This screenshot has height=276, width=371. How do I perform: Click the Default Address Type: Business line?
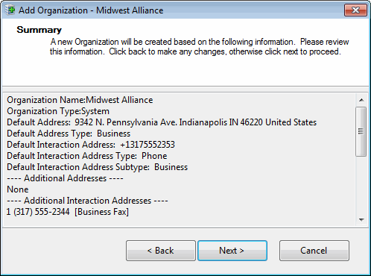(69, 134)
